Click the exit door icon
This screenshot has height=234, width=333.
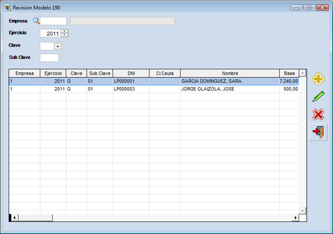[x=318, y=132]
